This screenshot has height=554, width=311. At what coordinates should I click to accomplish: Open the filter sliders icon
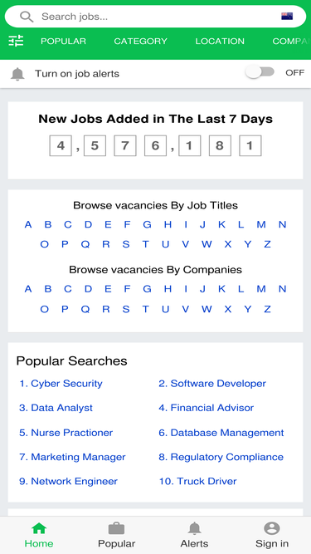point(16,42)
